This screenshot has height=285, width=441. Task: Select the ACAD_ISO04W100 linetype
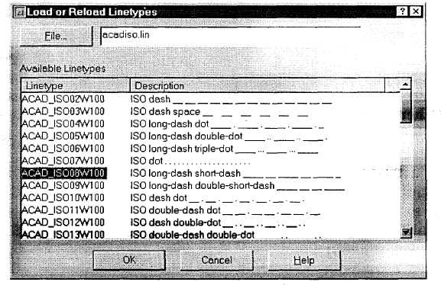[63, 123]
